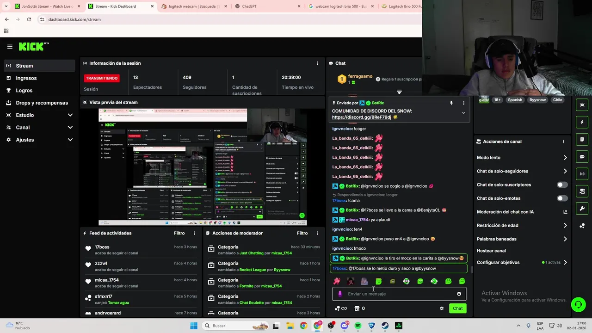592x333 pixels.
Task: Click the Windows Start button
Action: (x=194, y=326)
